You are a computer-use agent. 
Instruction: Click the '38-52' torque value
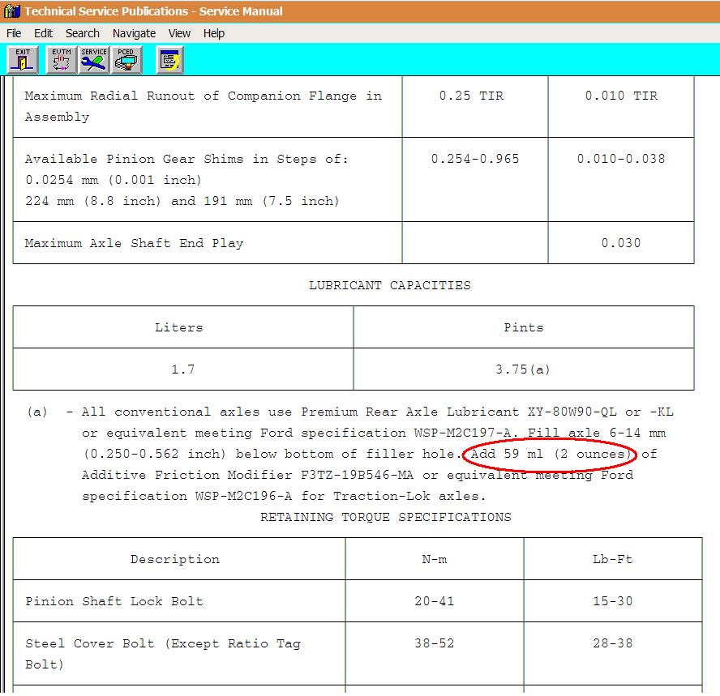(435, 643)
